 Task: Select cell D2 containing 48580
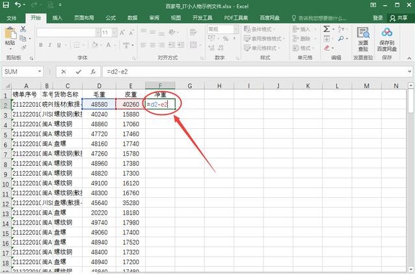click(99, 104)
